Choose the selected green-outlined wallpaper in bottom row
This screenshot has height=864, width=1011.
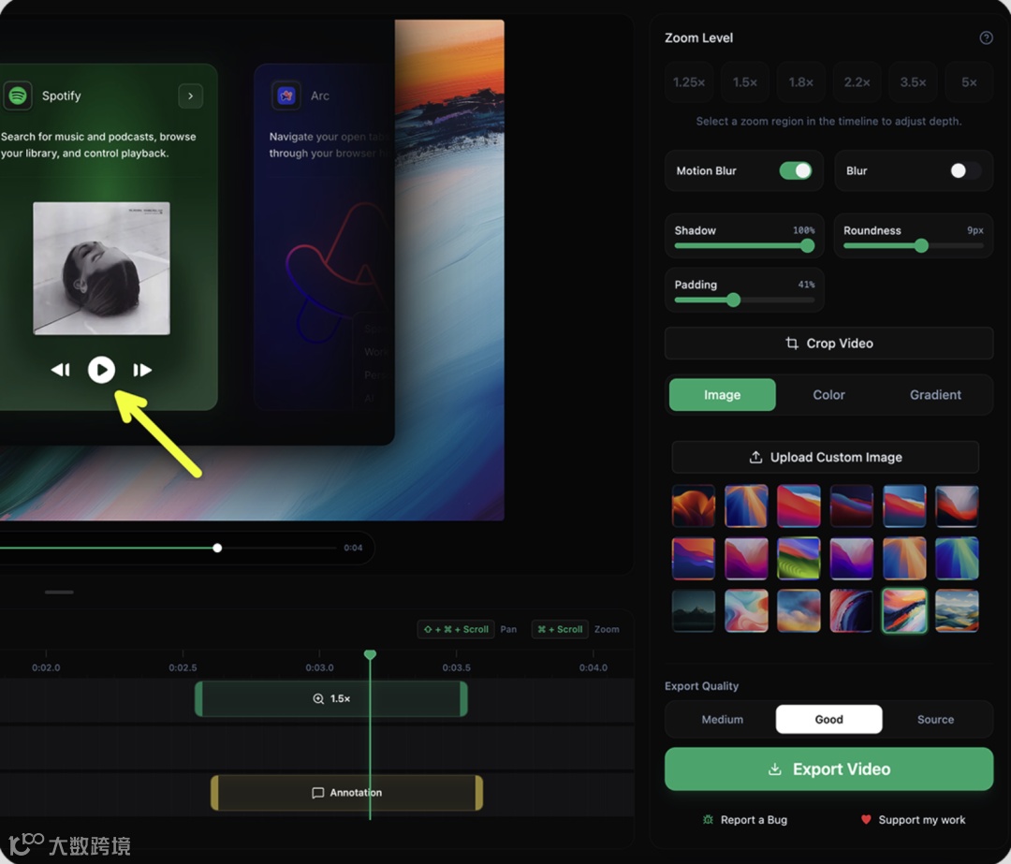[x=904, y=610]
